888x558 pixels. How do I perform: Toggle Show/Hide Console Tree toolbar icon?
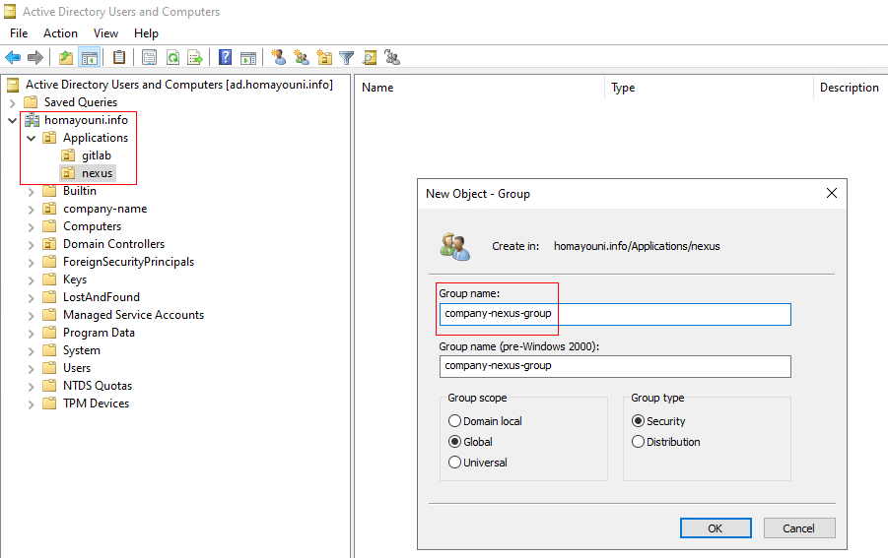coord(90,57)
